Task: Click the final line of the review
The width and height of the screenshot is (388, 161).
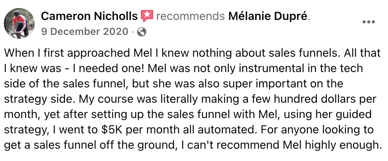Action: coord(192,145)
